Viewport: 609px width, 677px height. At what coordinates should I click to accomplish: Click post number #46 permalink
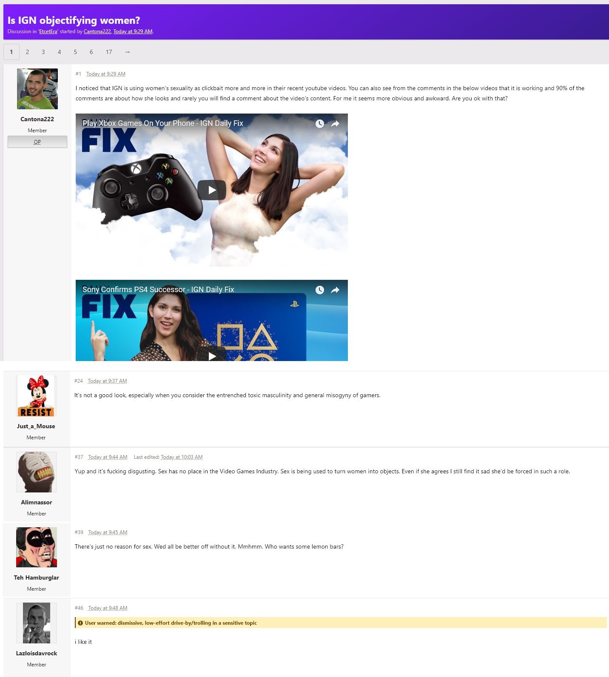(x=79, y=608)
